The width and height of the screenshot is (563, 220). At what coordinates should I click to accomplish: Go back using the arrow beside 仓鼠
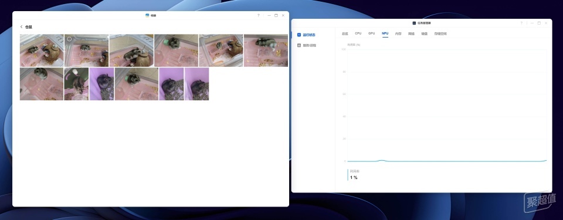pyautogui.click(x=21, y=27)
